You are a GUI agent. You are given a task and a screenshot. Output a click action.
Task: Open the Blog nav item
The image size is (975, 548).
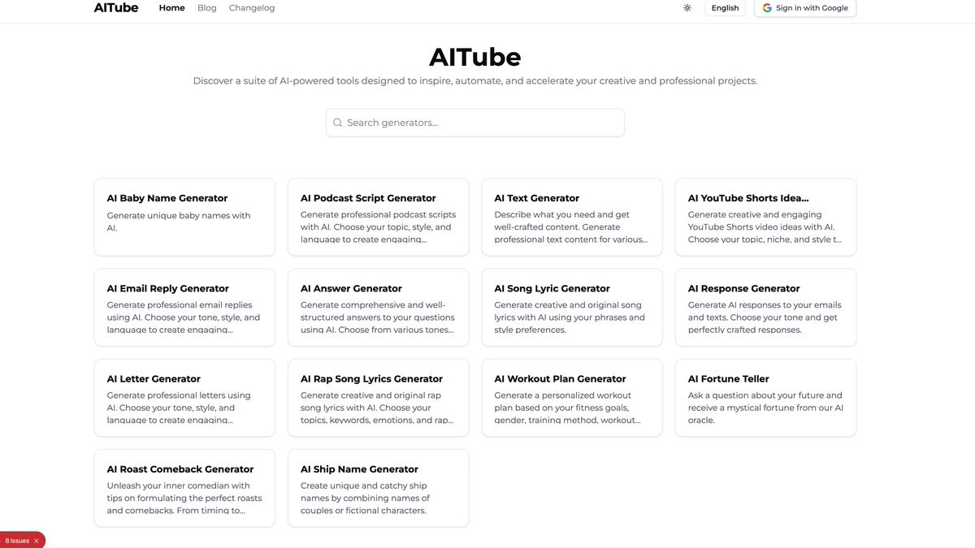tap(207, 8)
